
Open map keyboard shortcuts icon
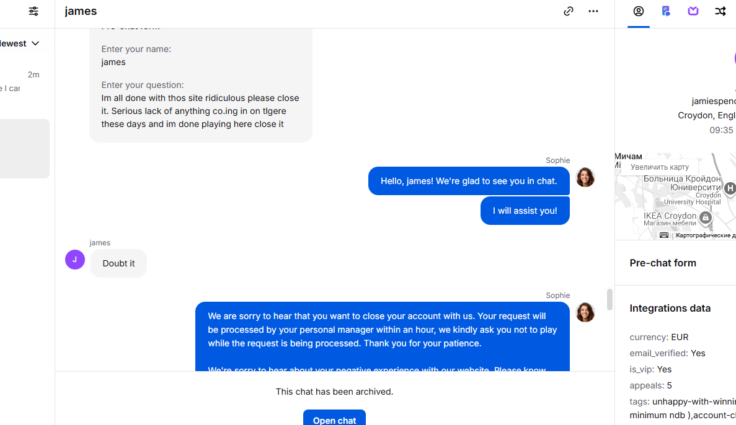664,235
